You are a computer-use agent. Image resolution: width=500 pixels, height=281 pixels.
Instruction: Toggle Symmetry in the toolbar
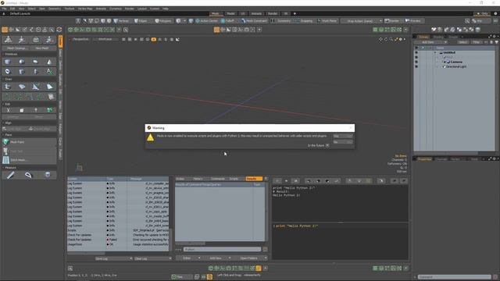point(281,21)
